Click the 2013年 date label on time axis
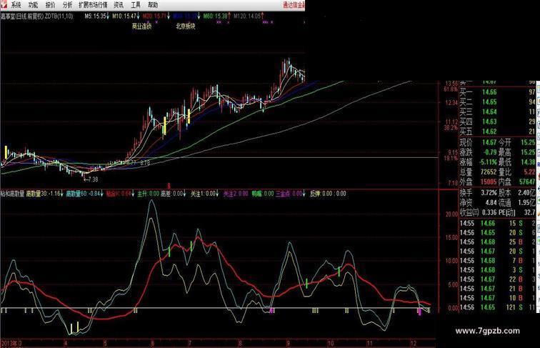This screenshot has width=540, height=348. [x=10, y=344]
